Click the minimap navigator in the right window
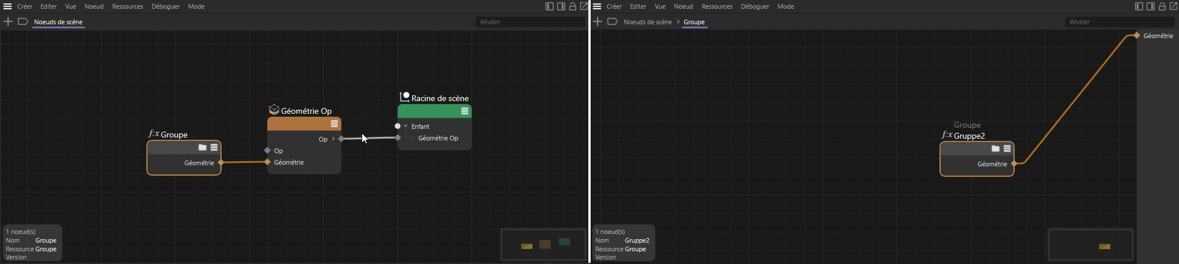Screen dimensions: 1179x264 [1090, 245]
